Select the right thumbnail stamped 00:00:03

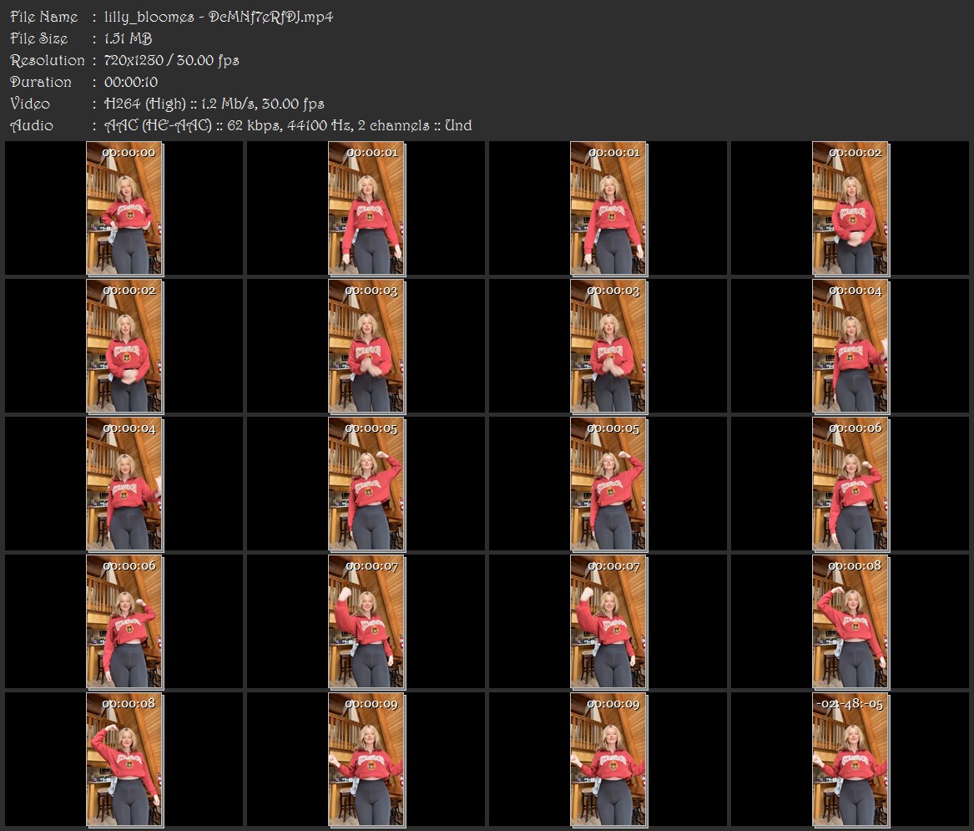pos(608,347)
